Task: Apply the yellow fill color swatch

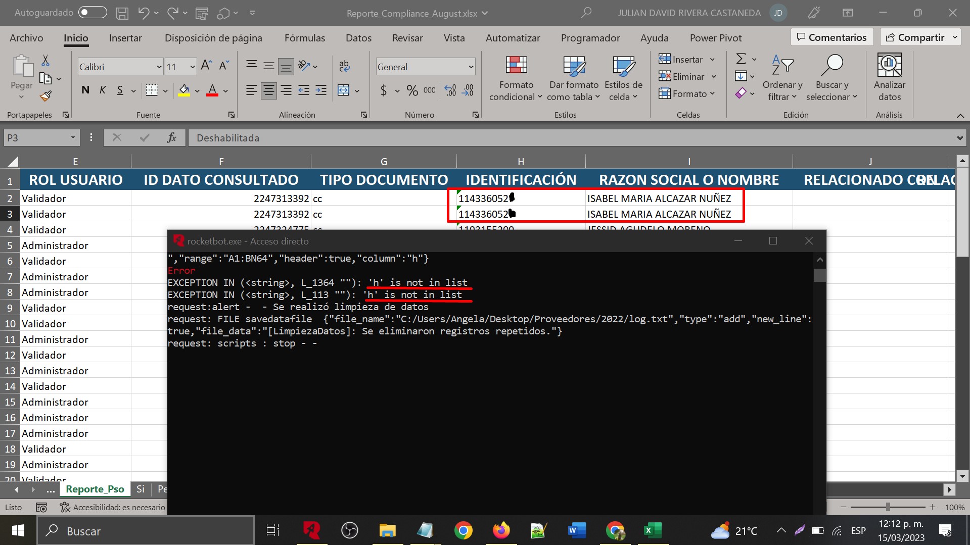Action: (184, 90)
